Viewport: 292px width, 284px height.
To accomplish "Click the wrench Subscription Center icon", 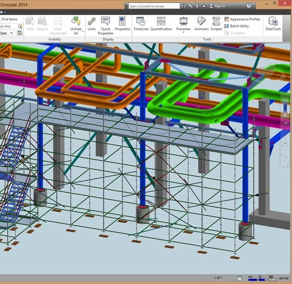I will pyautogui.click(x=191, y=6).
